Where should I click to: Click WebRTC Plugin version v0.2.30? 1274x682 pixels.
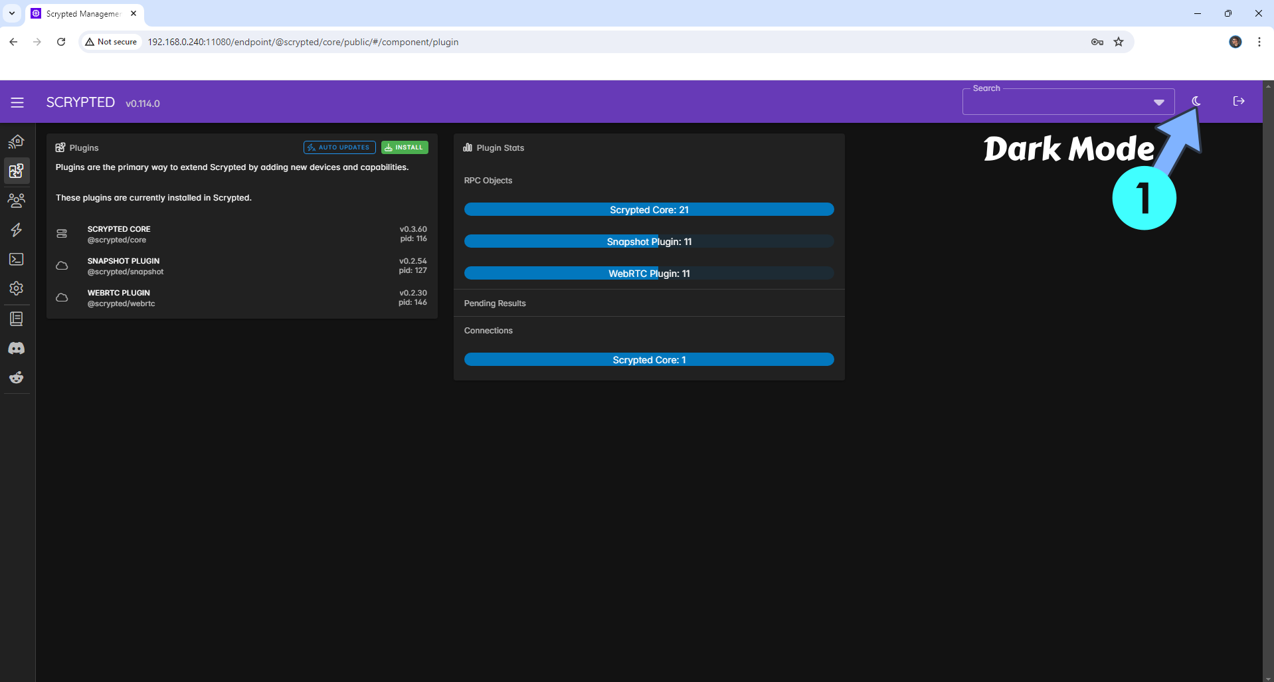pyautogui.click(x=413, y=293)
